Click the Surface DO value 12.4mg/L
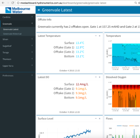Viewport: 140px width, 138px height. pyautogui.click(x=82, y=84)
